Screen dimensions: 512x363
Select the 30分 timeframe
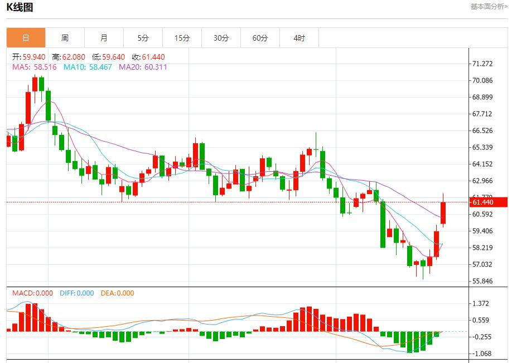tap(221, 38)
